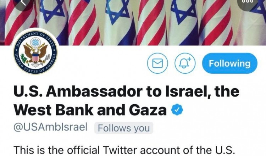View the flags header banner photo

click(133, 23)
